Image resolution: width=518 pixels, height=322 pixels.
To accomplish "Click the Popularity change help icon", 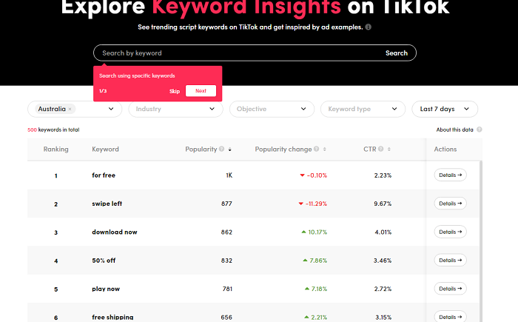I will 317,149.
